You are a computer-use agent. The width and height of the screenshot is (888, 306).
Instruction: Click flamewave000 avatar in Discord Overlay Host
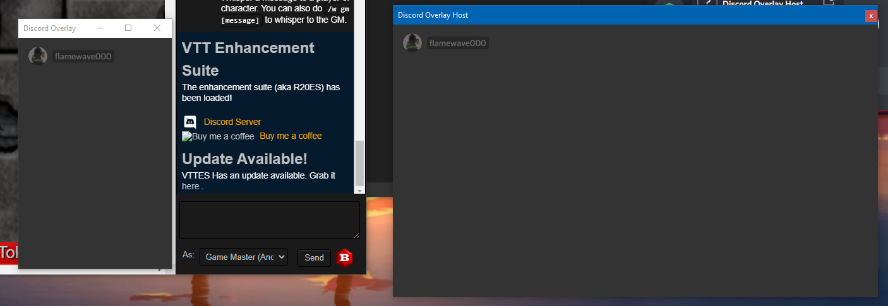pos(412,43)
